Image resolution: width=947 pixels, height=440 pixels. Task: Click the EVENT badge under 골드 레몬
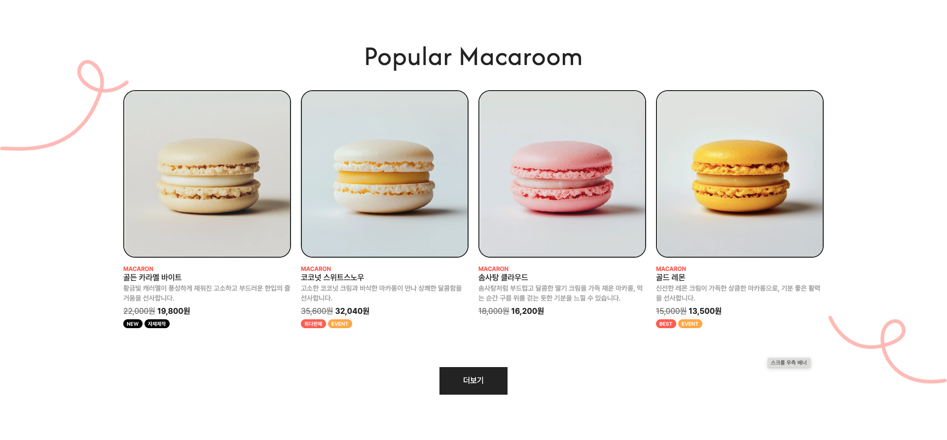tap(690, 324)
